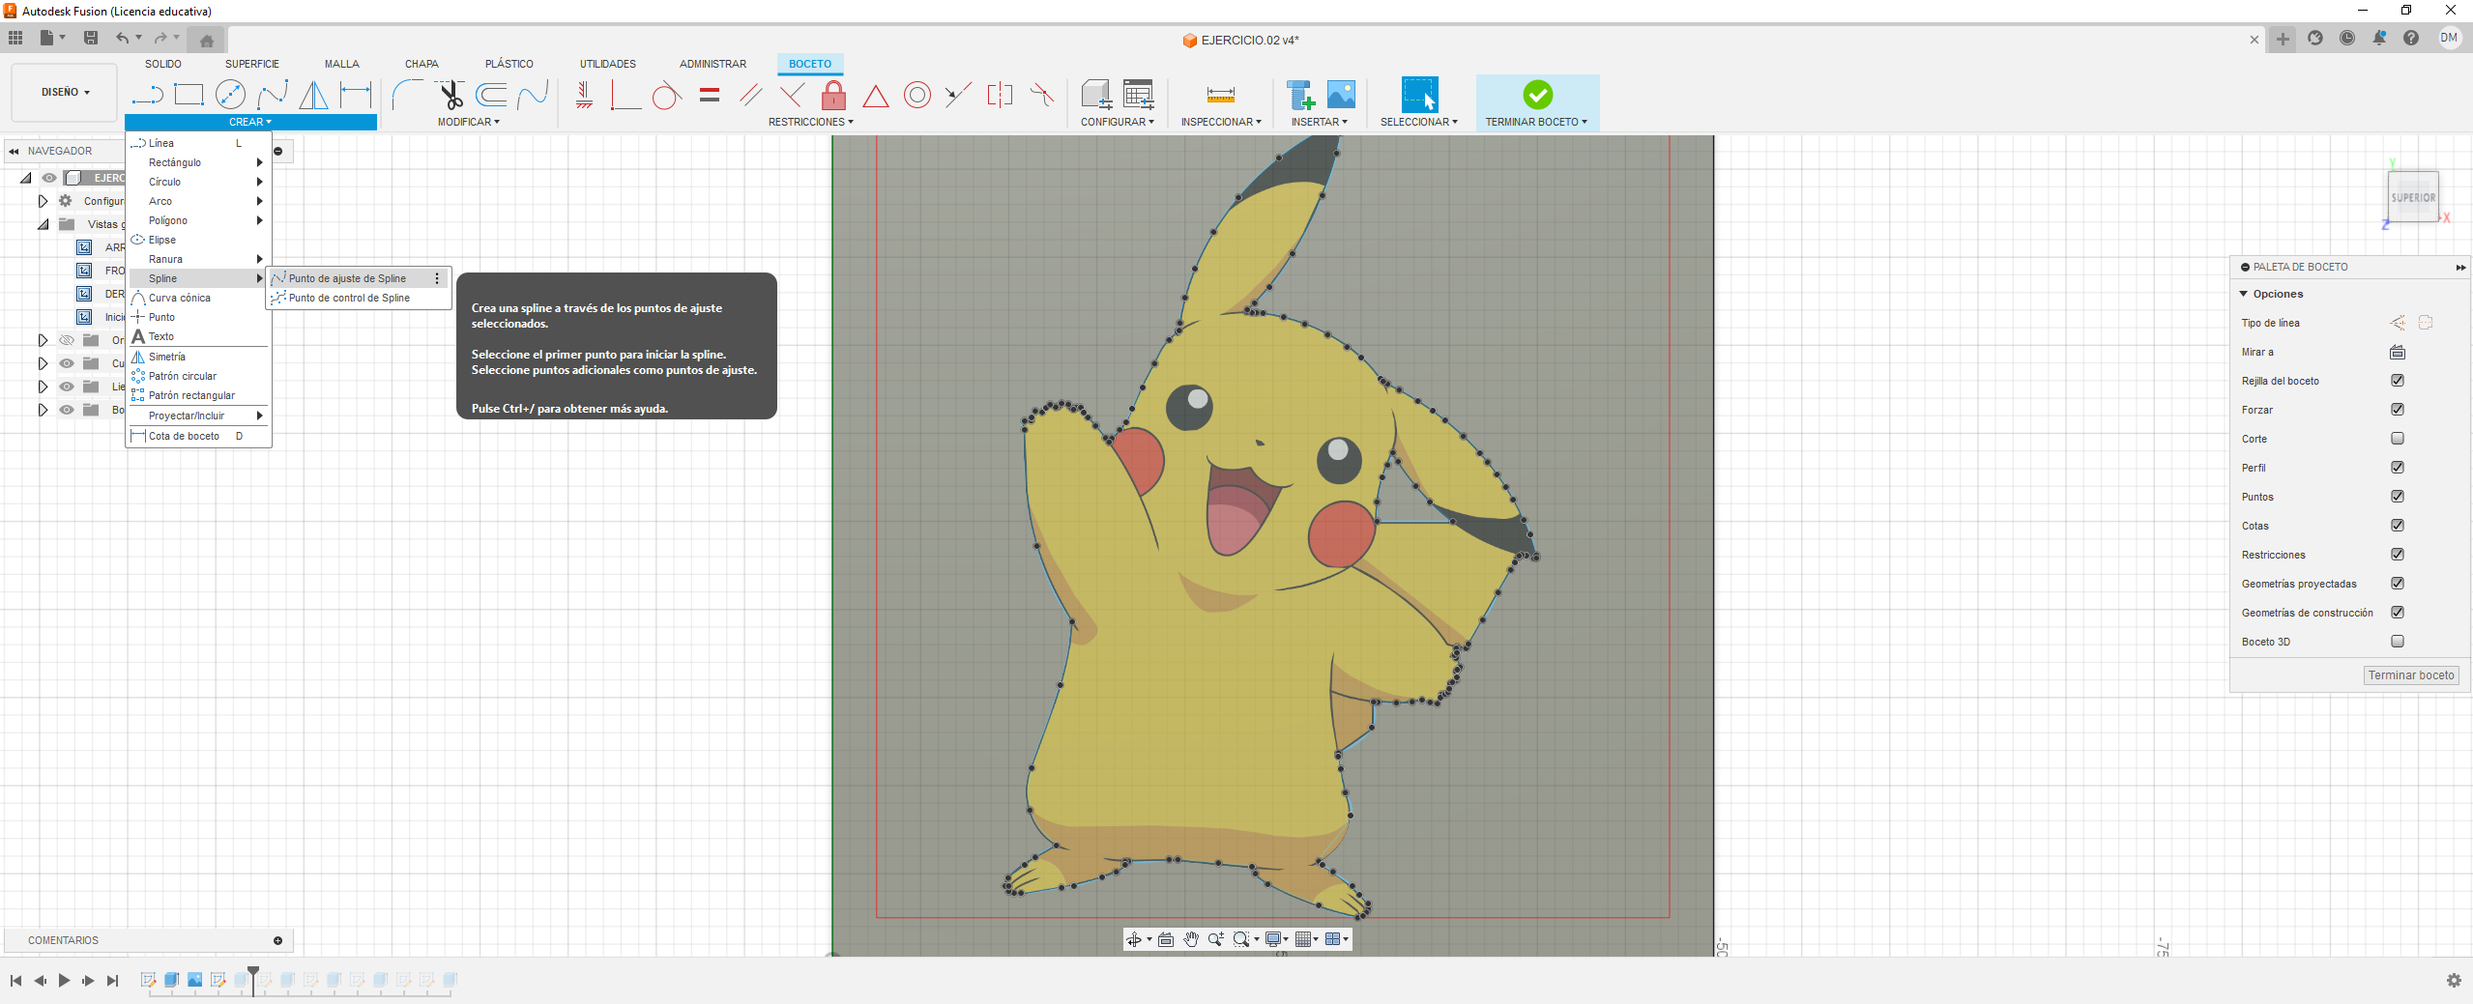Click the green Finish Sketch checkmark
The height and width of the screenshot is (1004, 2473).
coord(1537,95)
